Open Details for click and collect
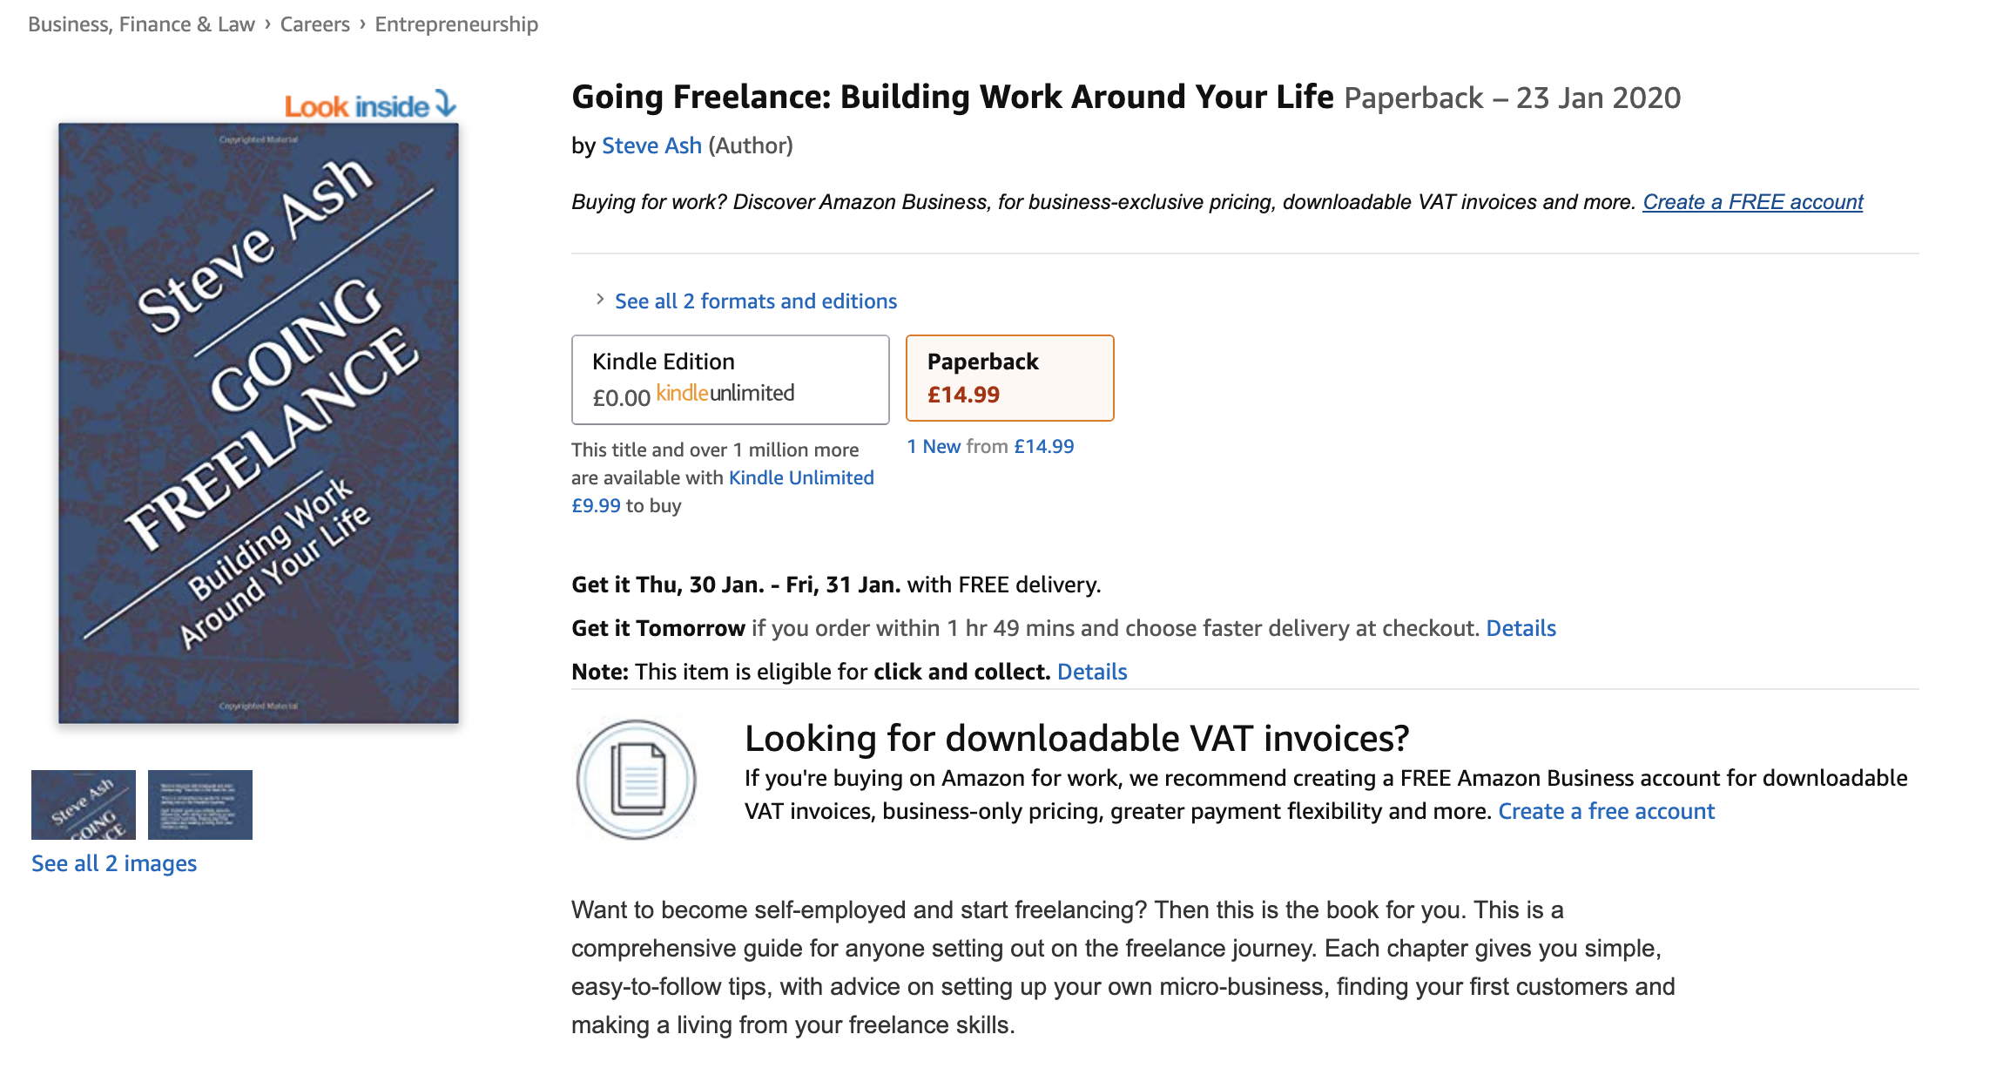This screenshot has width=1996, height=1075. tap(1092, 672)
